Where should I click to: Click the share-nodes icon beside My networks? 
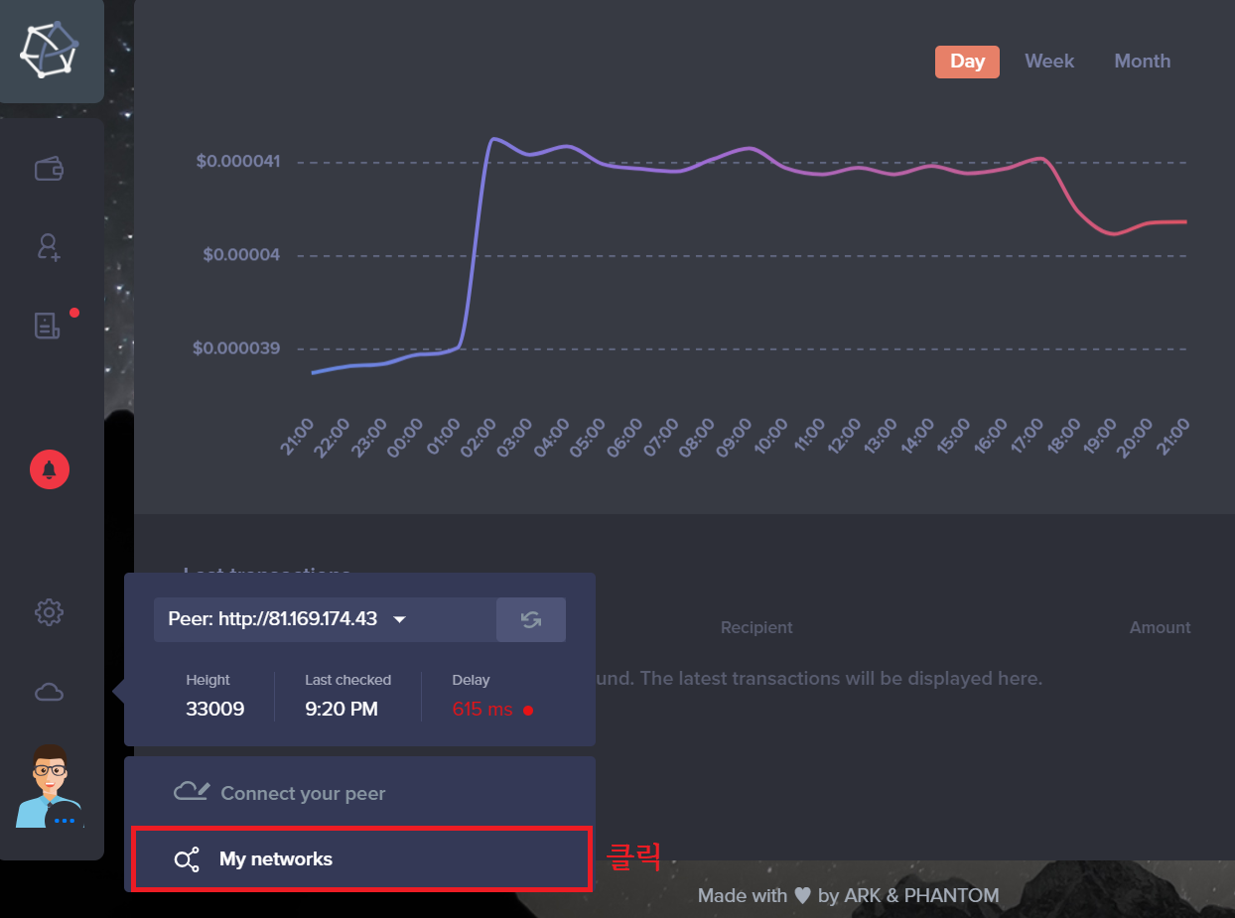[187, 859]
